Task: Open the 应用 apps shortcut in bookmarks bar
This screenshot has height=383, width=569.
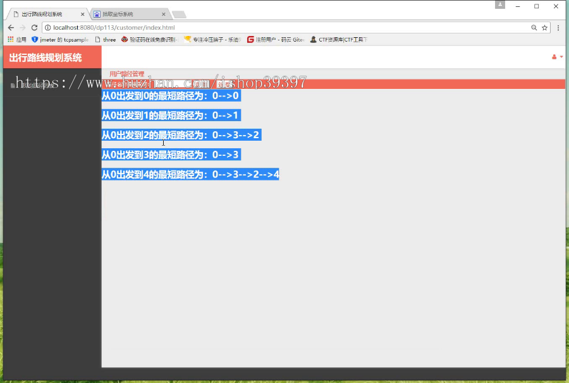Action: (x=16, y=40)
